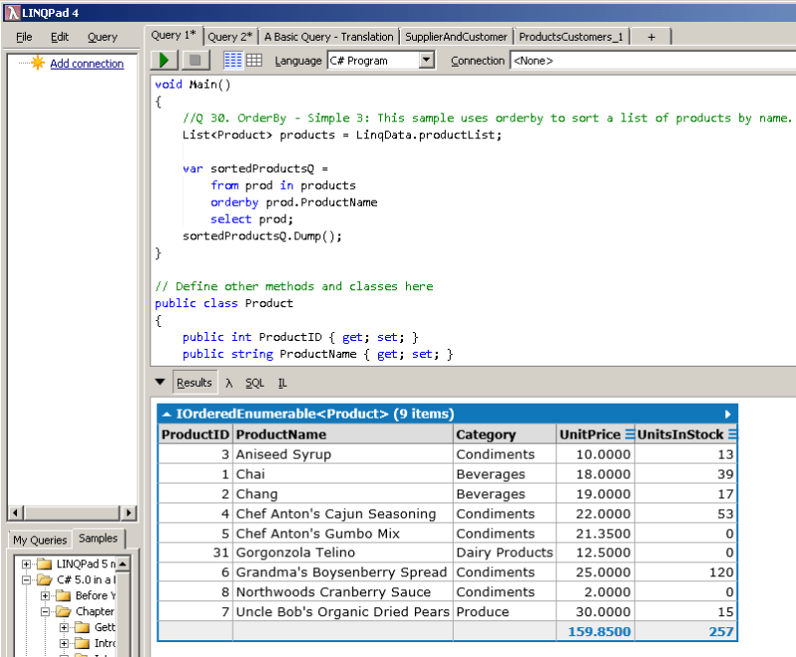The image size is (796, 657).
Task: Expand the Intro subfolder node
Action: 64,643
